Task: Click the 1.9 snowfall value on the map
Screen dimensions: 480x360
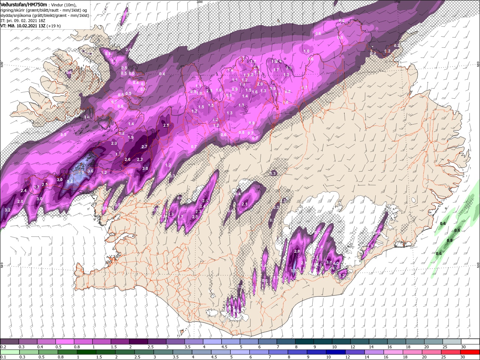Action: coord(130,138)
